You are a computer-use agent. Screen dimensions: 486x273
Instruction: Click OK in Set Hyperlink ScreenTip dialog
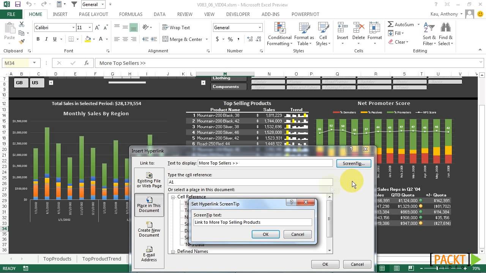coord(265,234)
